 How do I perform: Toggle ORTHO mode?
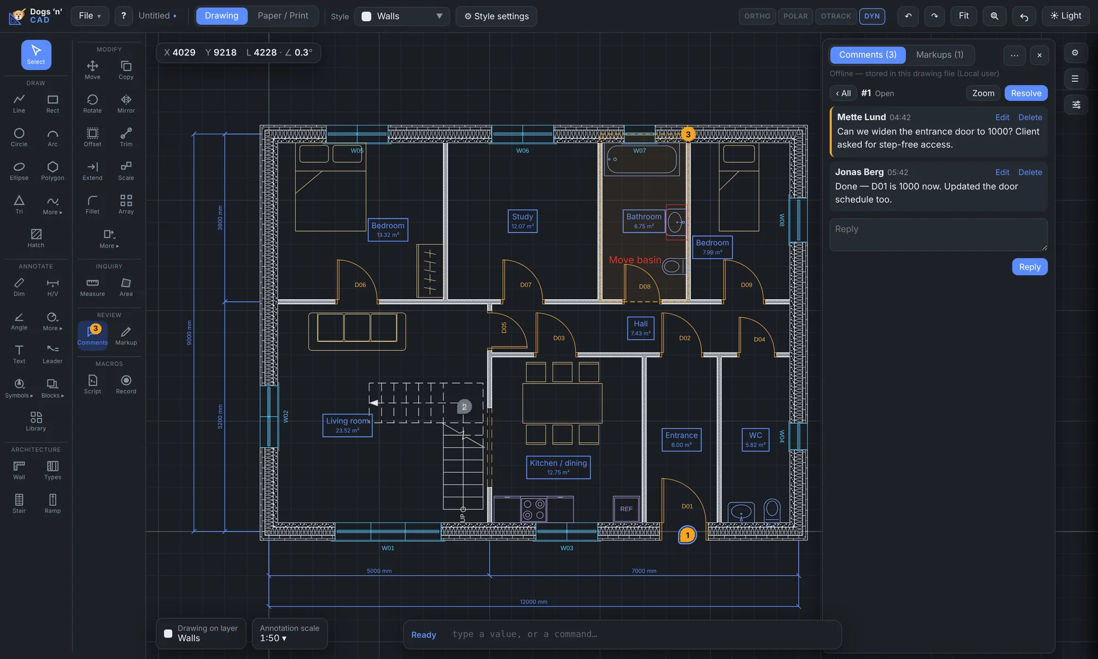point(757,16)
